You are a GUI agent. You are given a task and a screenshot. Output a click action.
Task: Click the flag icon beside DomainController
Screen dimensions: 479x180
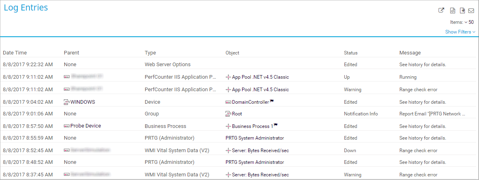(x=272, y=102)
